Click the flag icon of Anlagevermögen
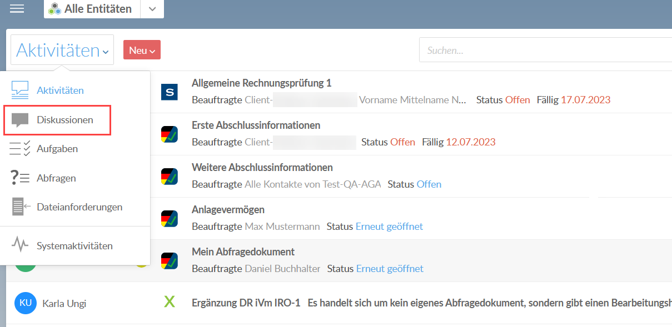Viewport: 672px width, 327px height. tap(169, 219)
